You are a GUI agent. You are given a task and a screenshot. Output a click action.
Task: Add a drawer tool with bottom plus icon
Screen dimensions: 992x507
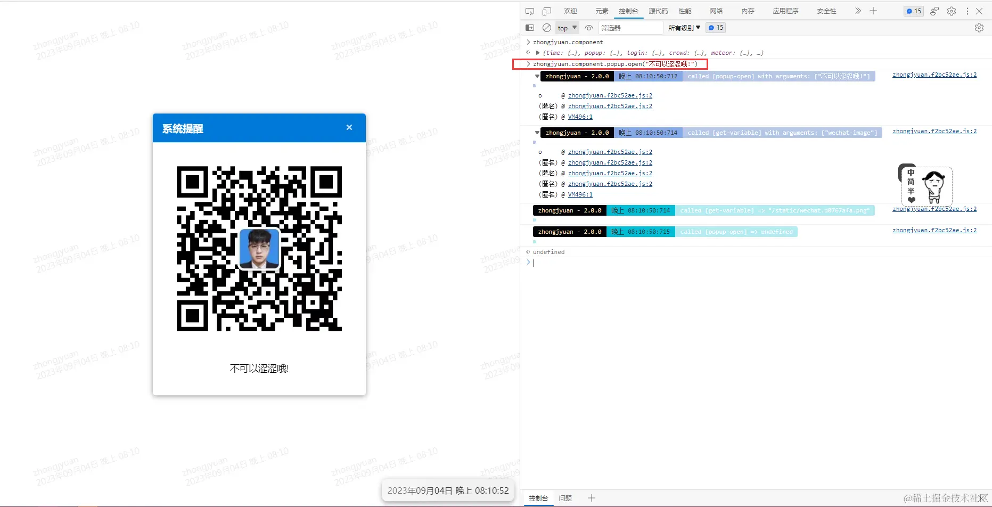pyautogui.click(x=592, y=498)
